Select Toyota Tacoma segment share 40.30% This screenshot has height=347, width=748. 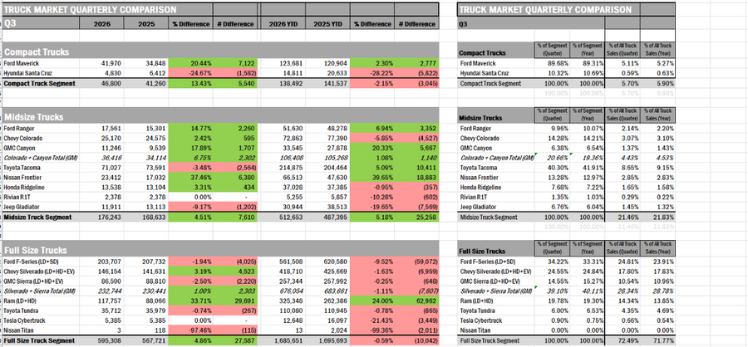[552, 168]
